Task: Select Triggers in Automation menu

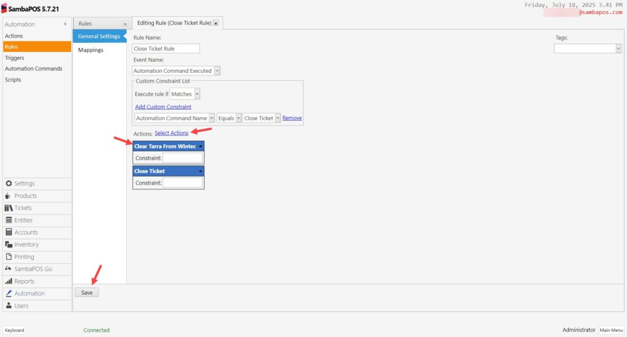Action: [37, 58]
